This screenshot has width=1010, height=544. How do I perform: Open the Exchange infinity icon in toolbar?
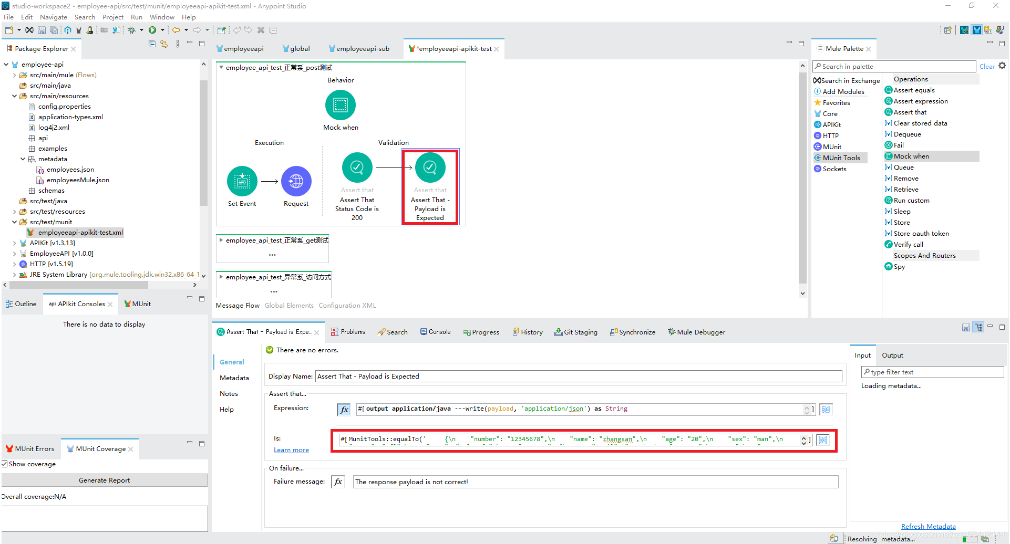coord(29,30)
